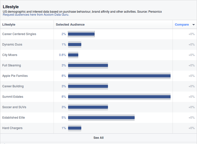Screen dimensions: 197x144
Task: Open the Compare dropdown arrow
Action: (194, 25)
